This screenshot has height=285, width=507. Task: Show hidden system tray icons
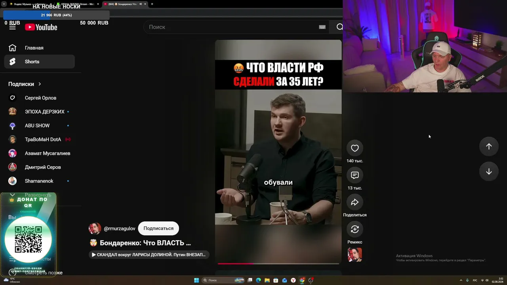[461, 280]
